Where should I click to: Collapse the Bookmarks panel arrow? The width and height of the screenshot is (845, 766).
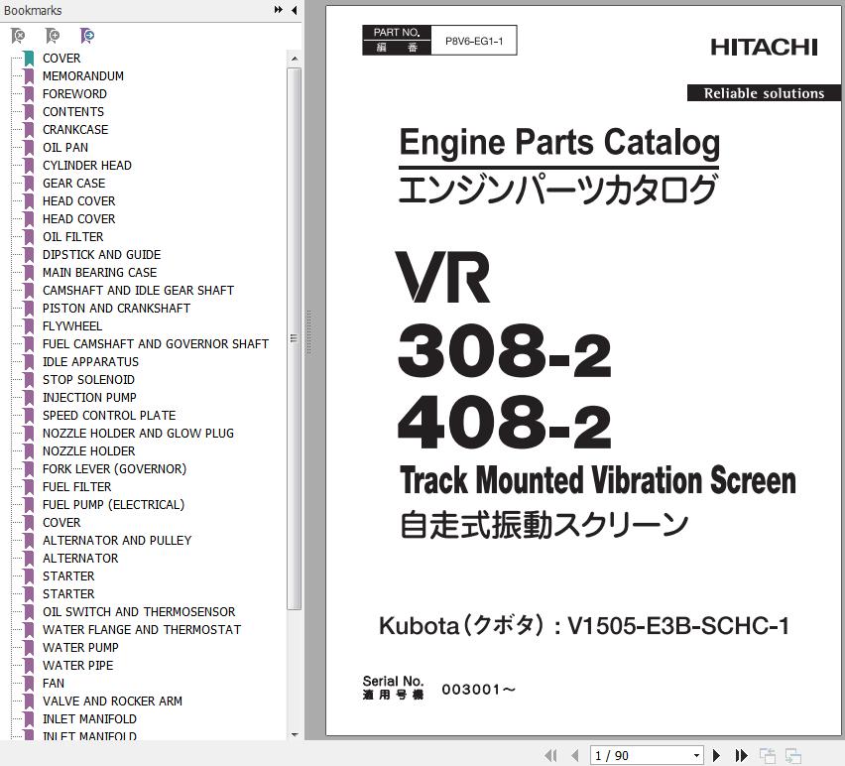click(295, 10)
